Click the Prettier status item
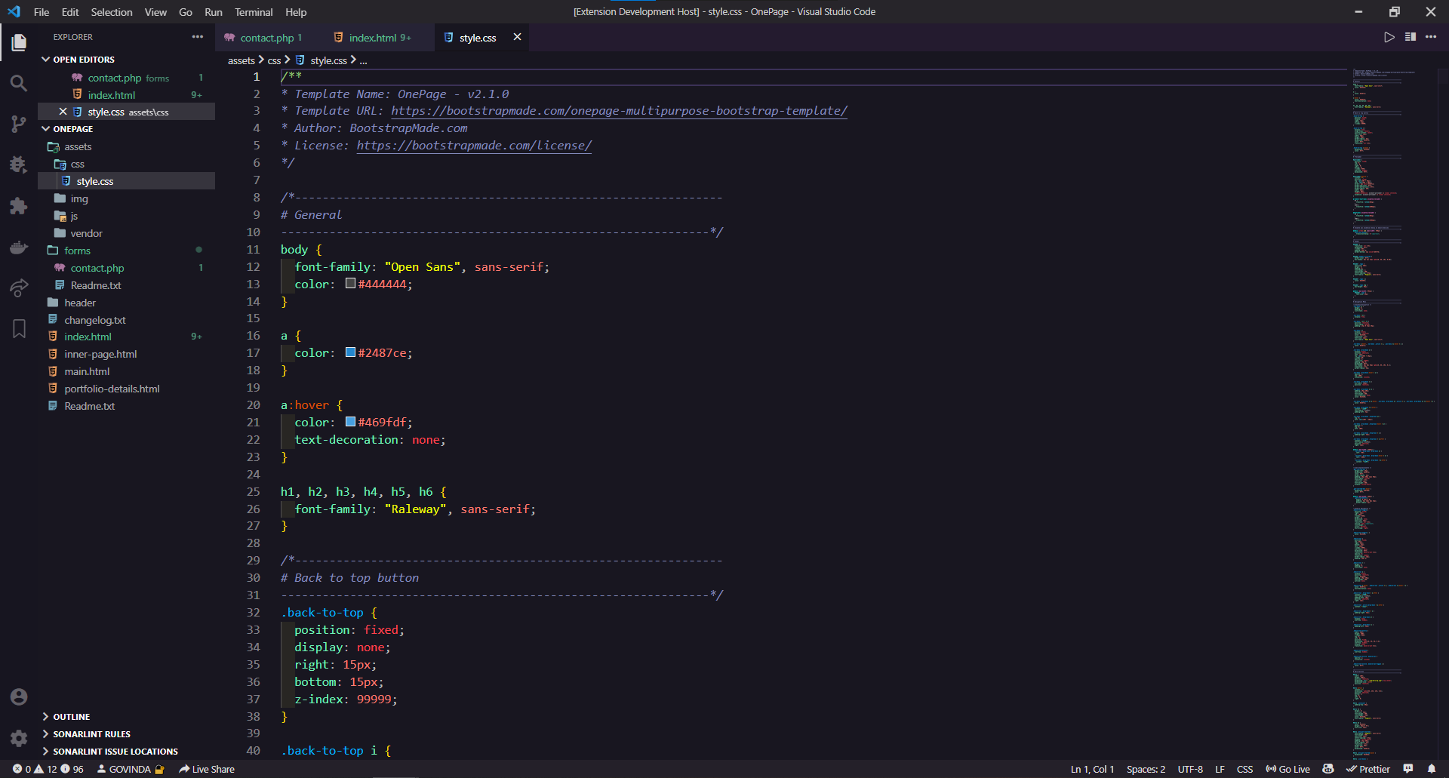This screenshot has width=1449, height=778. [1367, 769]
